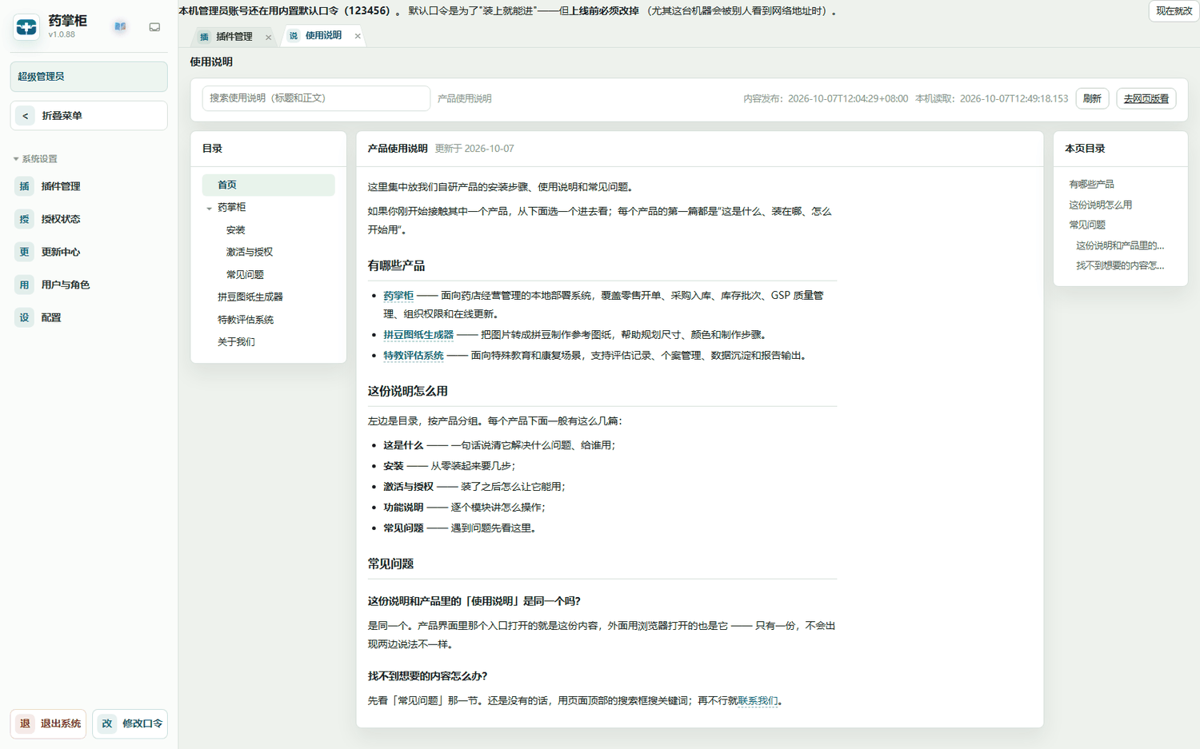Click the 超级管理员 role box
This screenshot has height=749, width=1200.
click(89, 77)
